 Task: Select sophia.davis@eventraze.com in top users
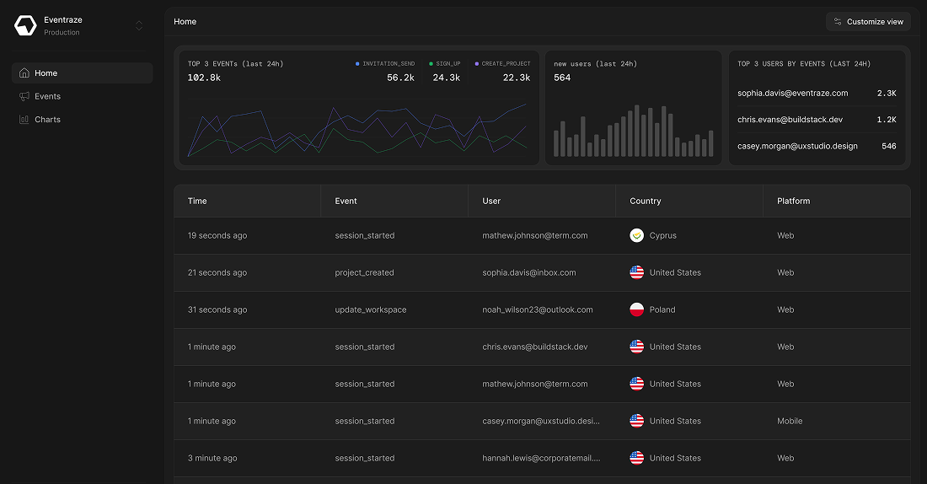click(793, 93)
